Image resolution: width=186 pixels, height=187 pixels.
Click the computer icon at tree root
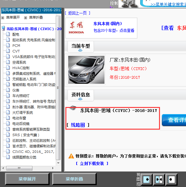point(3,29)
